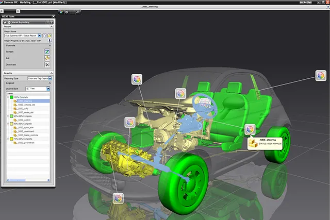
Task: Click the left arrow button at top-left
Action: [x=2, y=11]
